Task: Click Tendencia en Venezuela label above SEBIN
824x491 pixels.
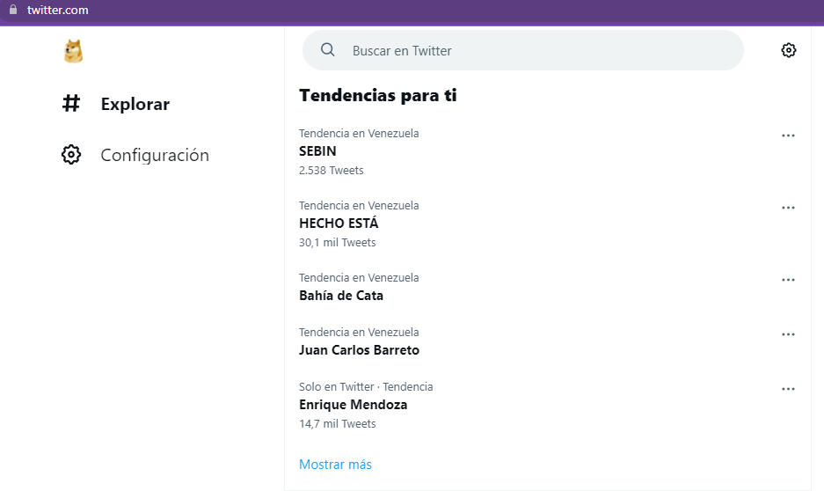Action: [359, 134]
